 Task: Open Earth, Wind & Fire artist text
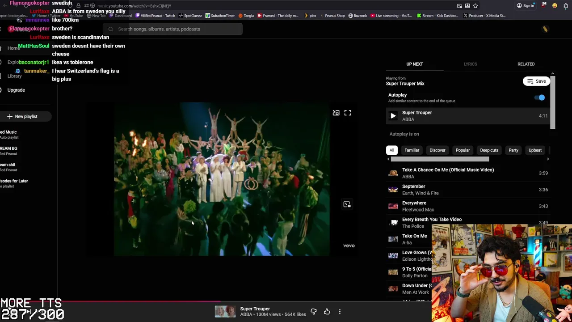[420, 193]
